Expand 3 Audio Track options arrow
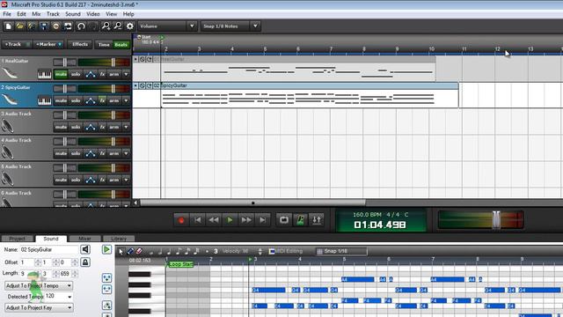The height and width of the screenshot is (317, 563). [126, 127]
